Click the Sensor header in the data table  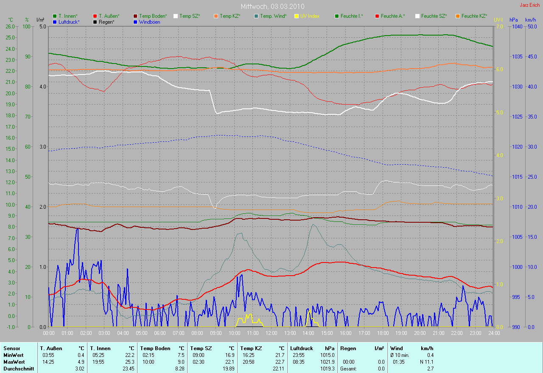click(x=11, y=348)
